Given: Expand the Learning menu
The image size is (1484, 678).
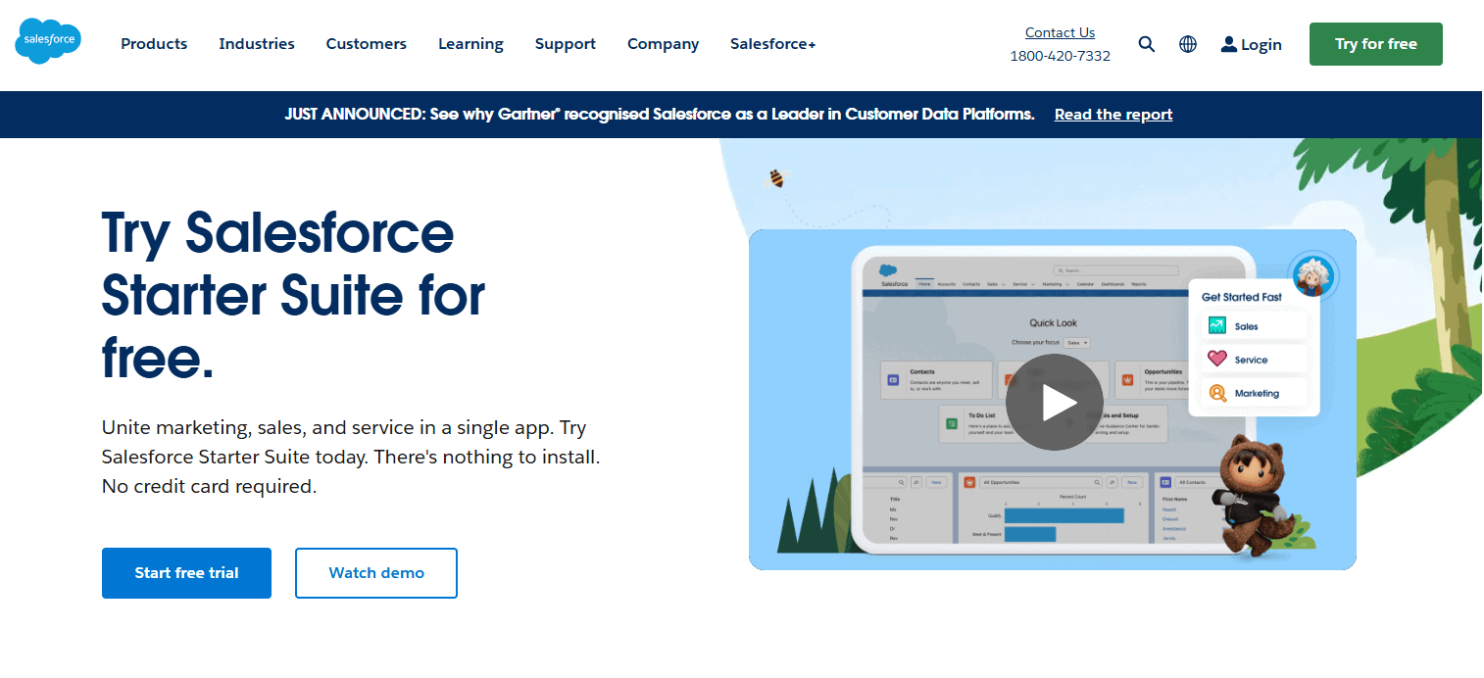Looking at the screenshot, I should pyautogui.click(x=470, y=44).
